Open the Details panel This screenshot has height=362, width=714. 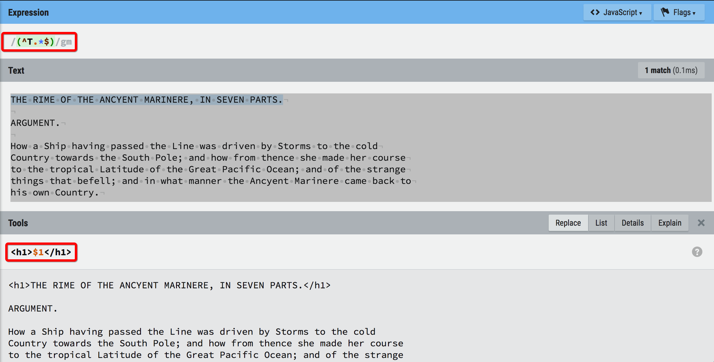[x=632, y=223]
